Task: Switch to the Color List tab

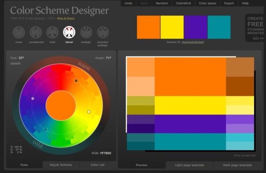Action: 97,165
